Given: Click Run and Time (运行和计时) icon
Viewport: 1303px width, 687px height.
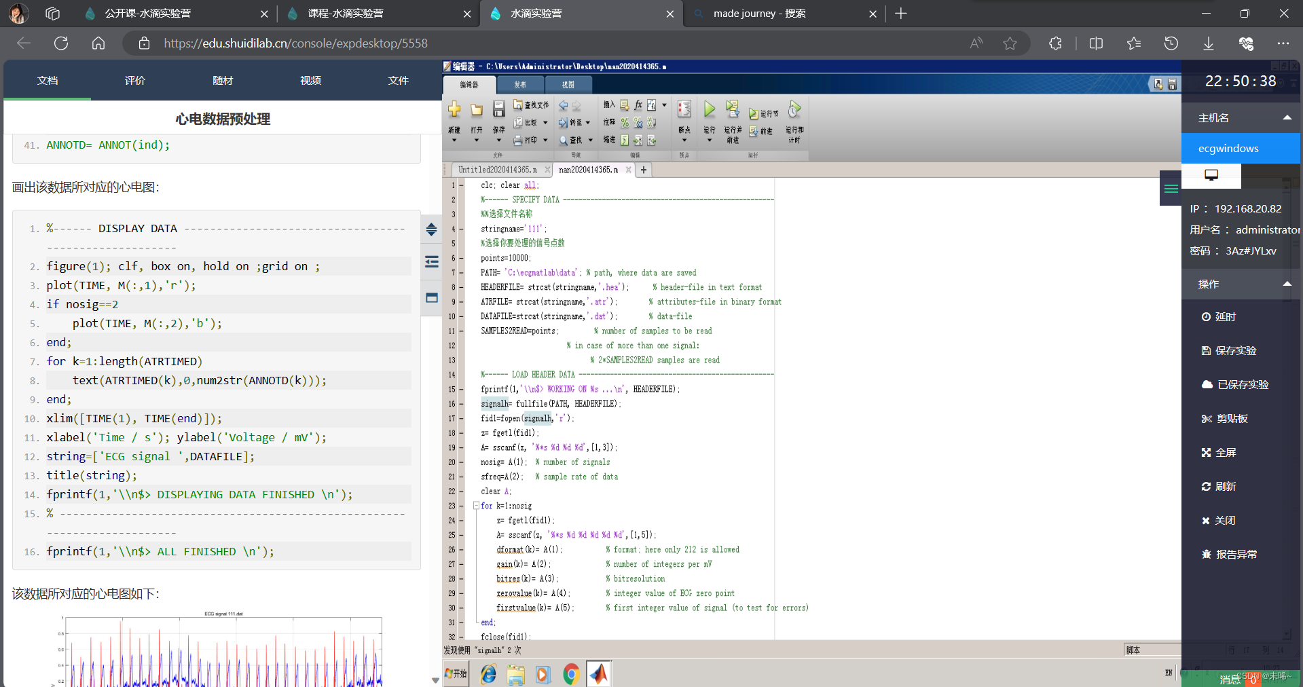Looking at the screenshot, I should pos(794,109).
